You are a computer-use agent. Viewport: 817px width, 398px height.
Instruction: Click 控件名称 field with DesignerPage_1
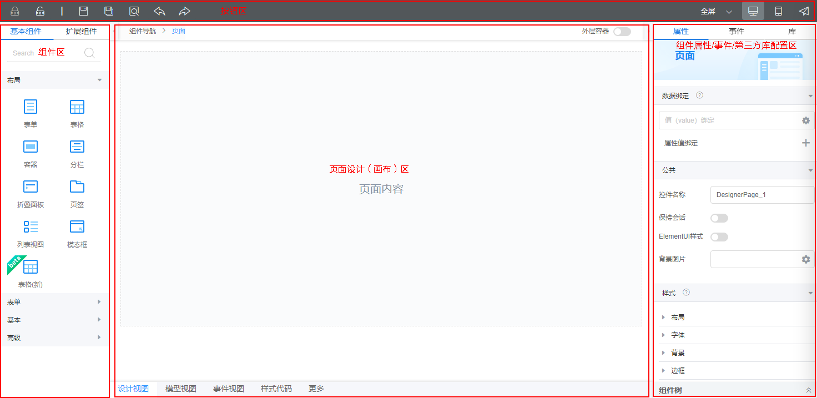pyautogui.click(x=762, y=195)
